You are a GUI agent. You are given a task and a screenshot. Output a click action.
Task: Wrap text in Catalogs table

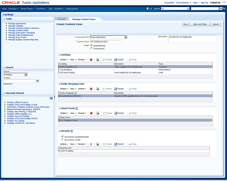tap(133, 60)
